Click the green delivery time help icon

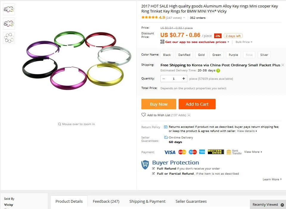click(218, 71)
